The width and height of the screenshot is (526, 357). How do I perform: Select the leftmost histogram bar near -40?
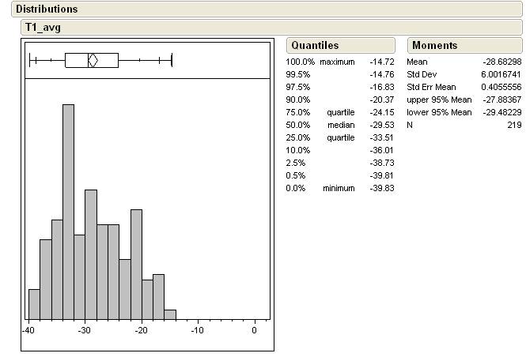coord(34,303)
